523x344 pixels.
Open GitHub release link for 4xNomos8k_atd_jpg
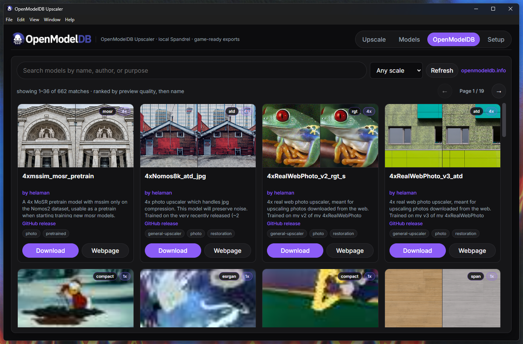click(161, 224)
